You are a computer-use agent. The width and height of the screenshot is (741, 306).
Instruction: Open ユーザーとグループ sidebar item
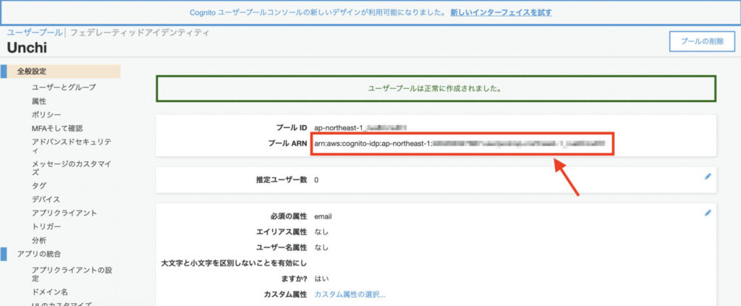[x=64, y=88]
